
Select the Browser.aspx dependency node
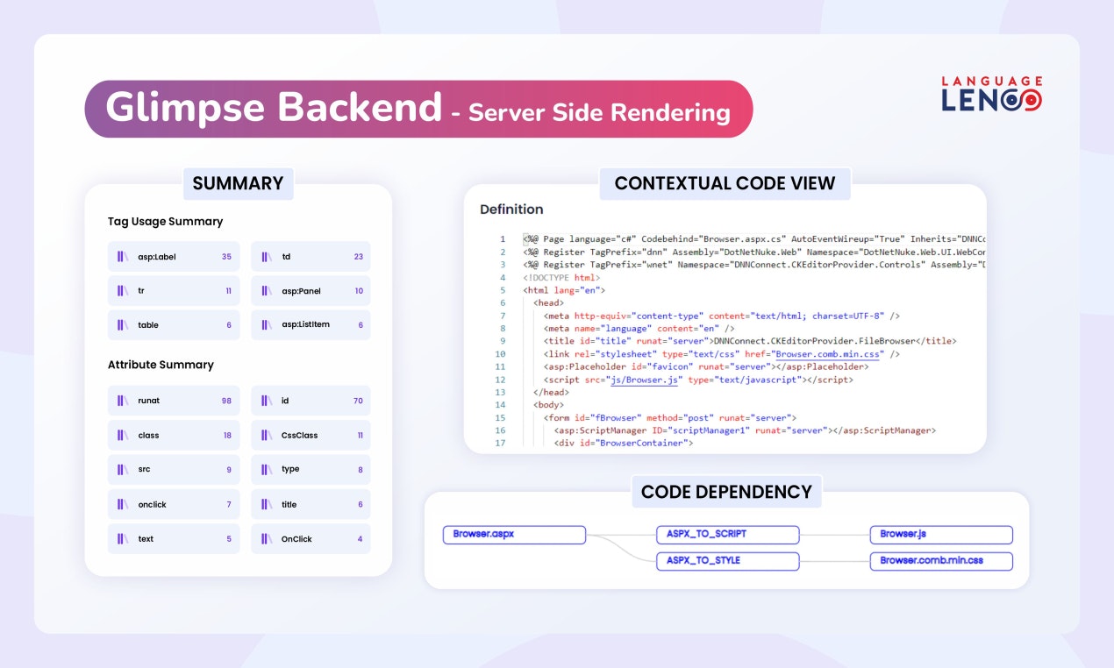514,535
